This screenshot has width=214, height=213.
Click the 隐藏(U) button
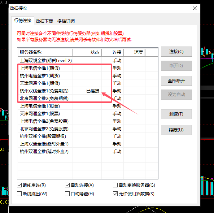point(176,130)
